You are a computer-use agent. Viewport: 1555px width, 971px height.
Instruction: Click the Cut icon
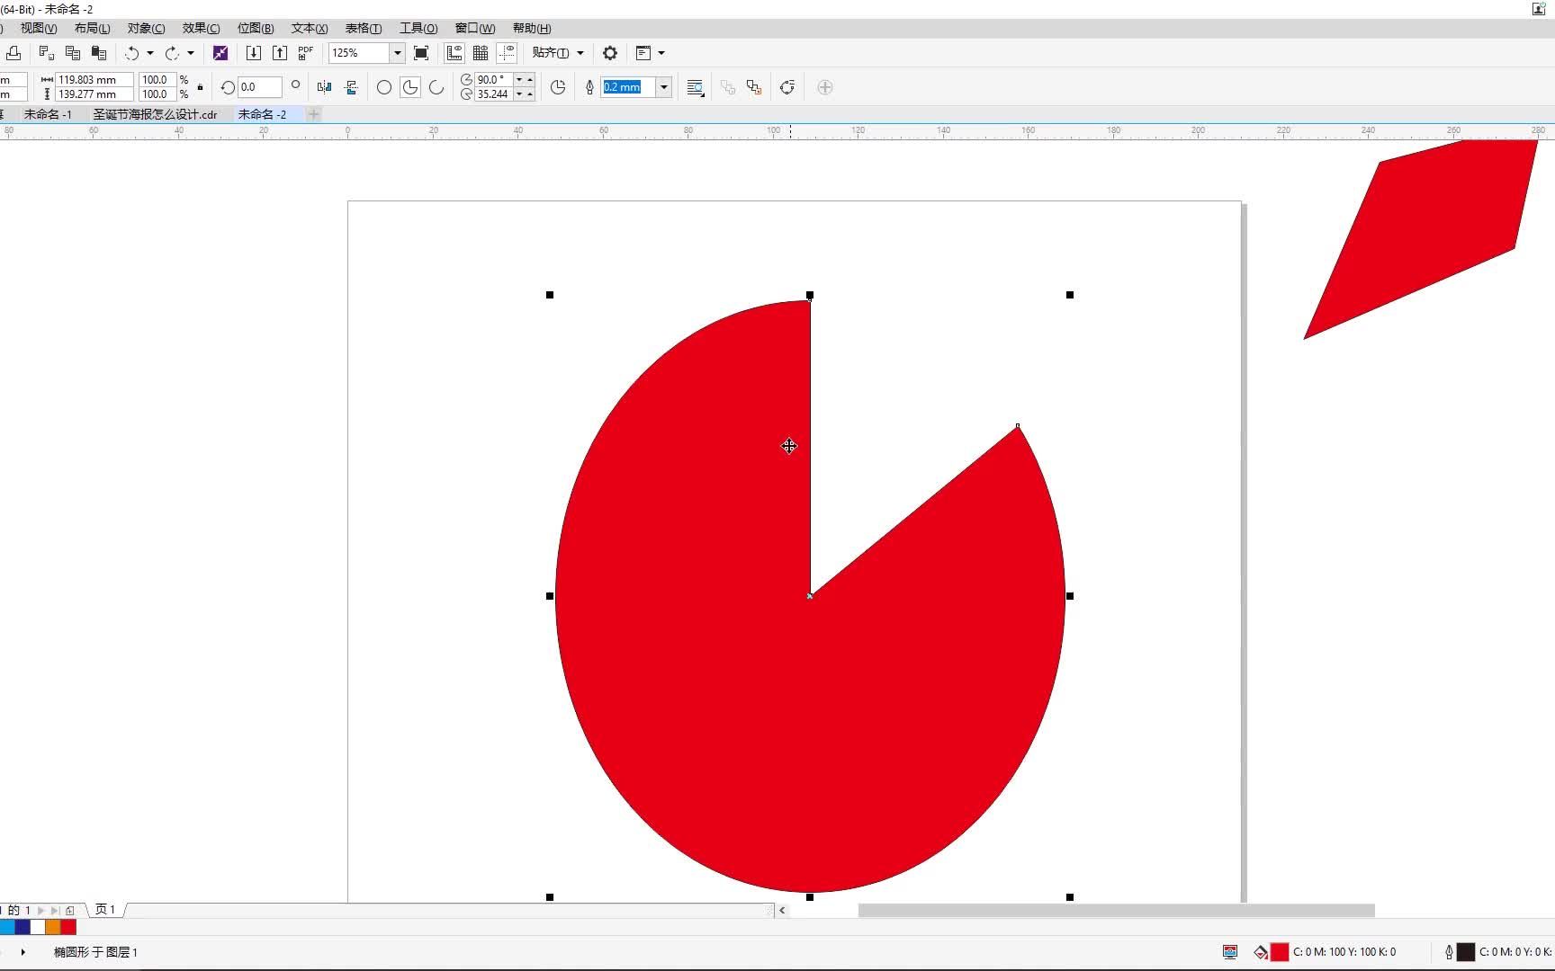tap(47, 53)
